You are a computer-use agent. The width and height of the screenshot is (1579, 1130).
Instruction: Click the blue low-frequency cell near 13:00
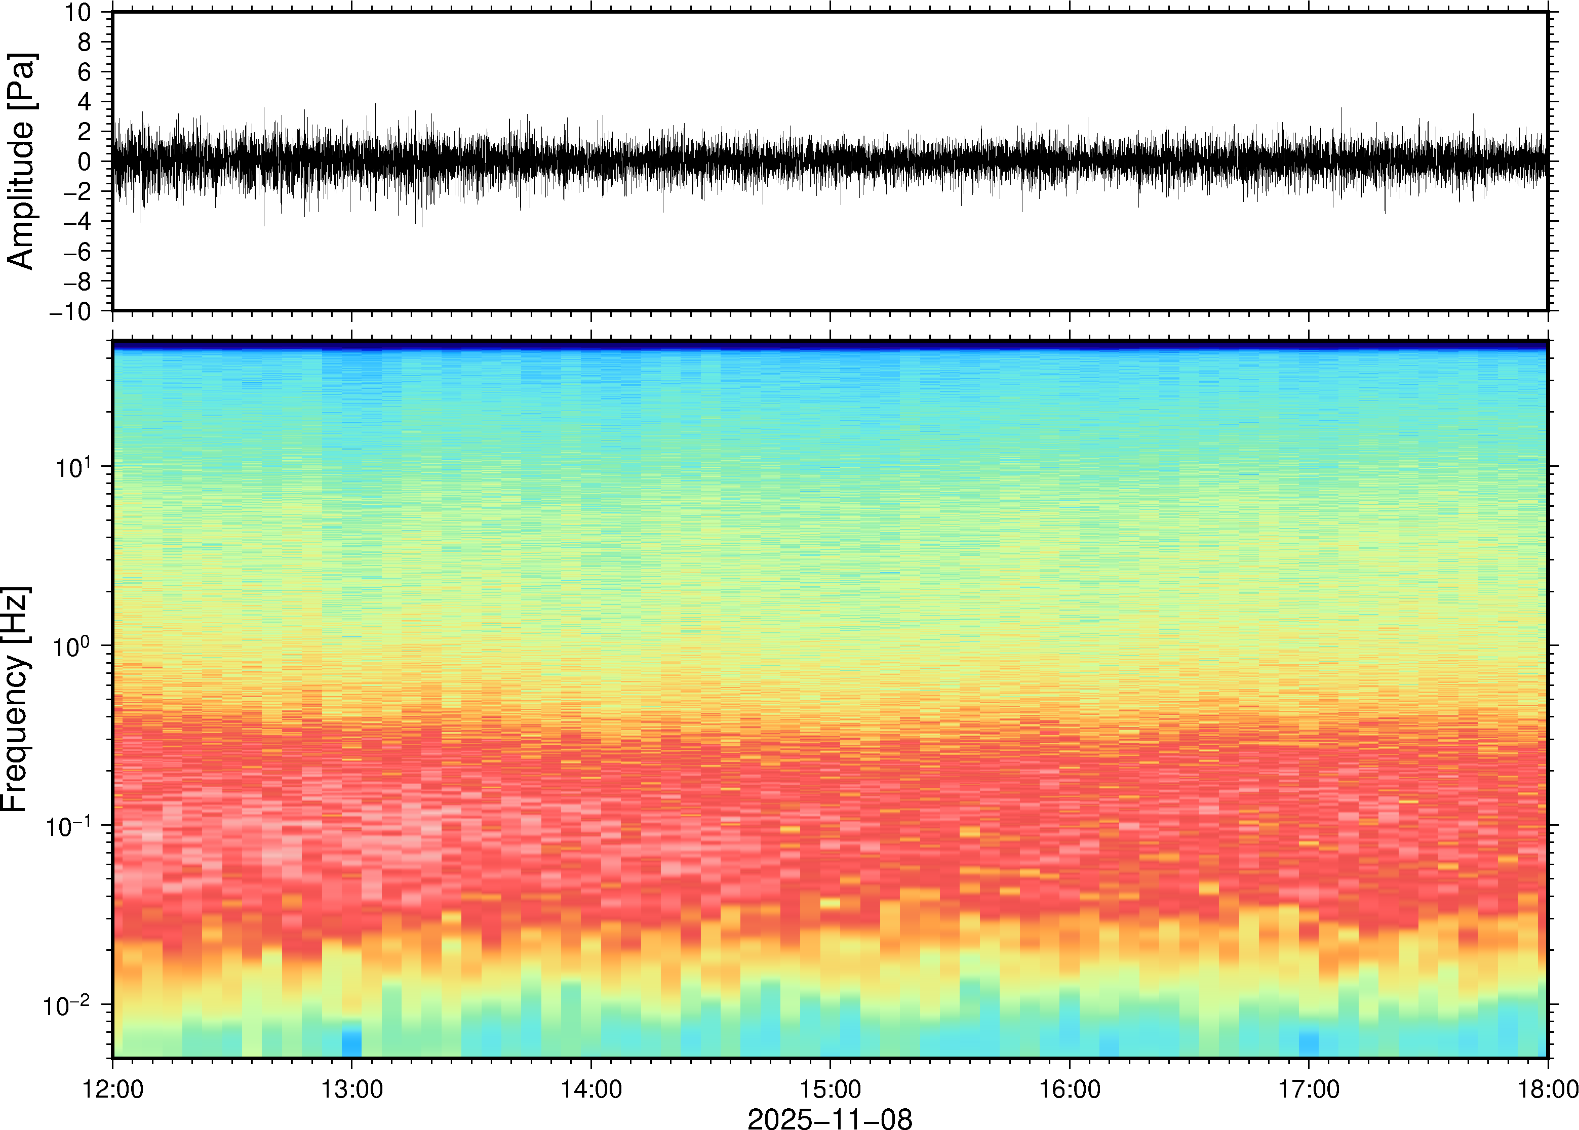point(351,1044)
